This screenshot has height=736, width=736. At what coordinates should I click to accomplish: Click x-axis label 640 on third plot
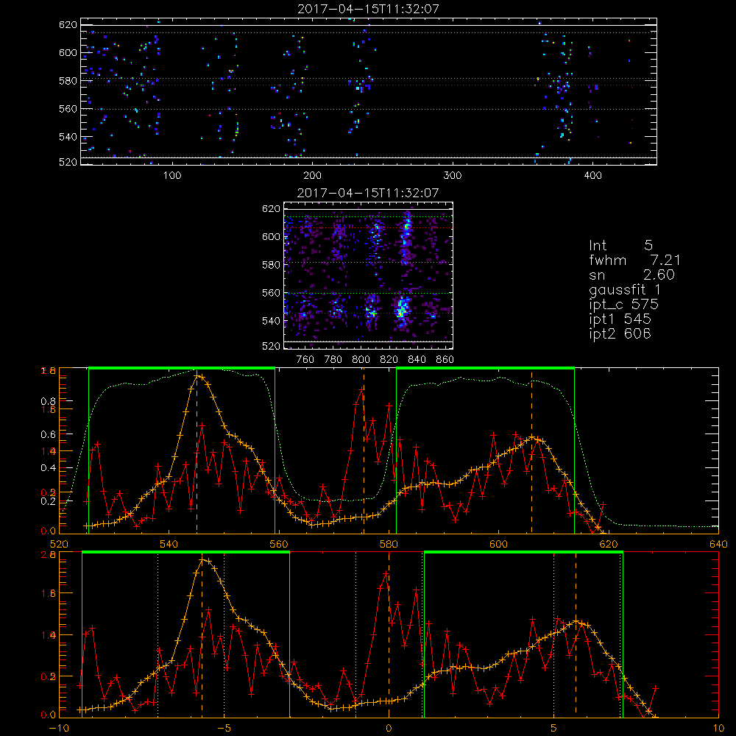click(718, 545)
